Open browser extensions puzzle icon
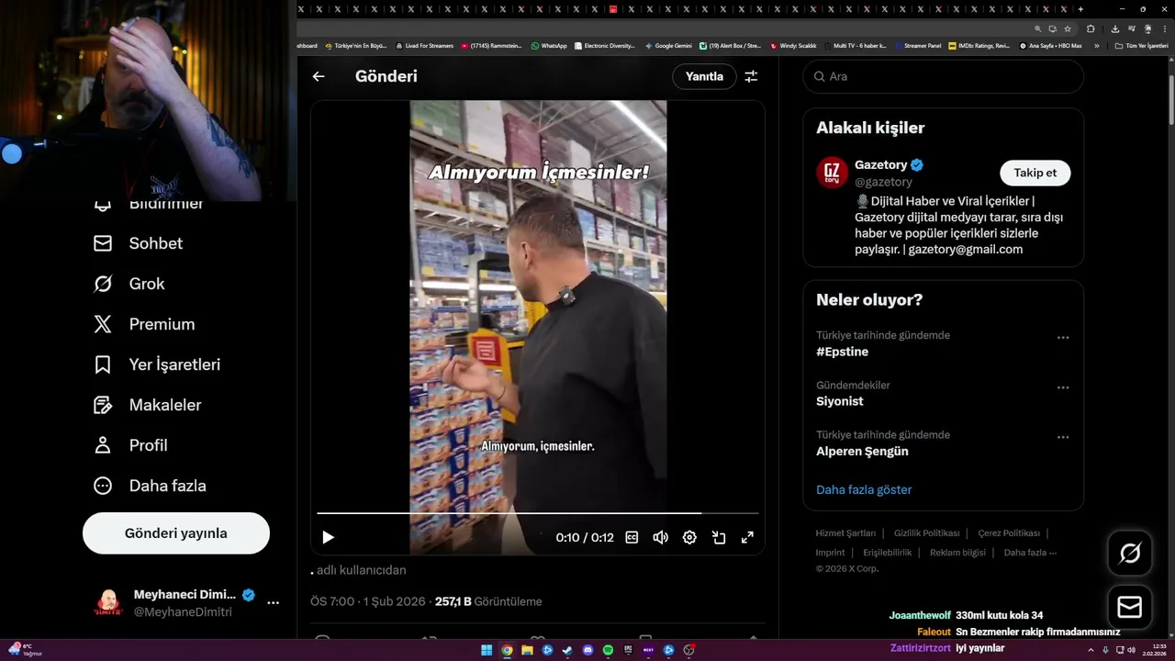 1091,28
